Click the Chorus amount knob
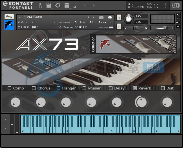The image size is (183, 148). (41, 102)
